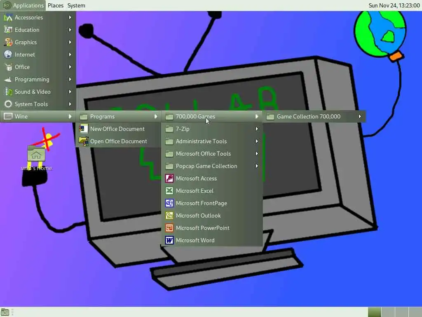The width and height of the screenshot is (422, 317).
Task: Select the Microsoft Office Tools entry
Action: [212, 154]
